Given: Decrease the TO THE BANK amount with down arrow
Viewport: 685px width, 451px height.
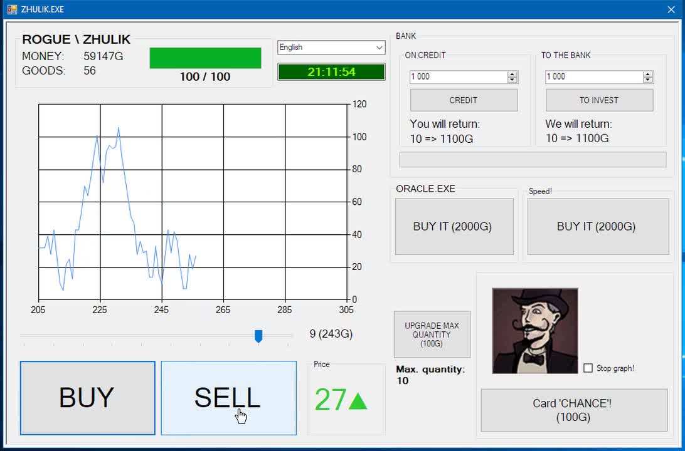Looking at the screenshot, I should coord(648,80).
